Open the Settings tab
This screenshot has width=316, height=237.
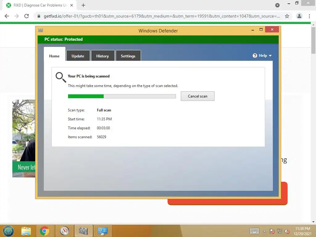pos(128,56)
